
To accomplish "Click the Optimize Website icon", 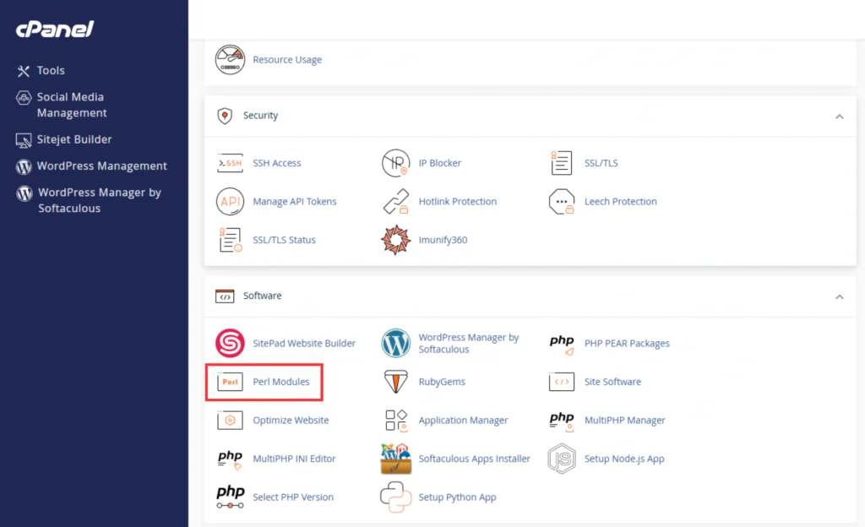I will (230, 420).
